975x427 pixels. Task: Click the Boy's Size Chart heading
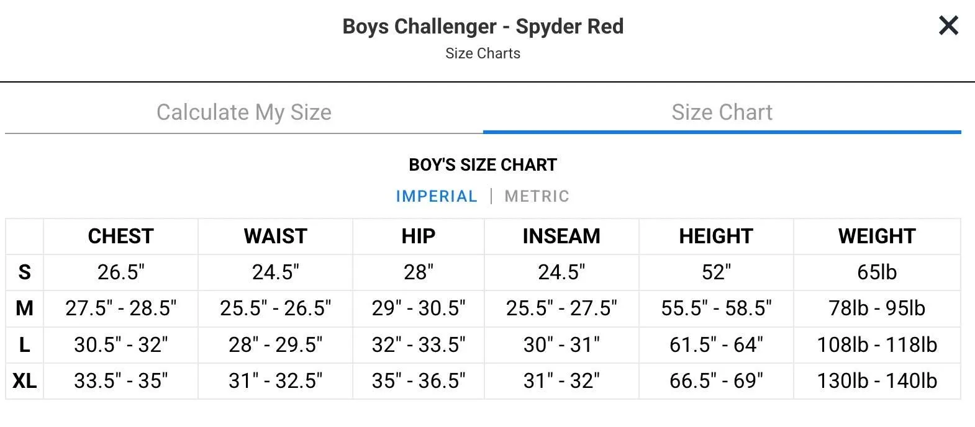[x=483, y=164]
